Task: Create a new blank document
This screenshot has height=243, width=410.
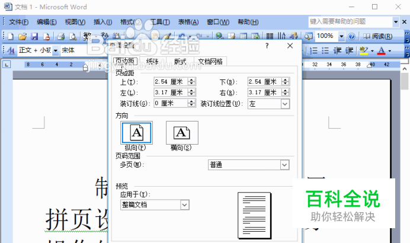Action: pos(11,36)
